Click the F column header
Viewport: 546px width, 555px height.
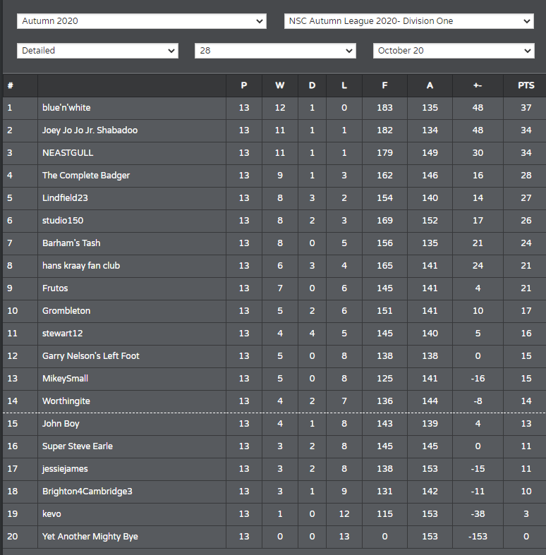click(384, 85)
